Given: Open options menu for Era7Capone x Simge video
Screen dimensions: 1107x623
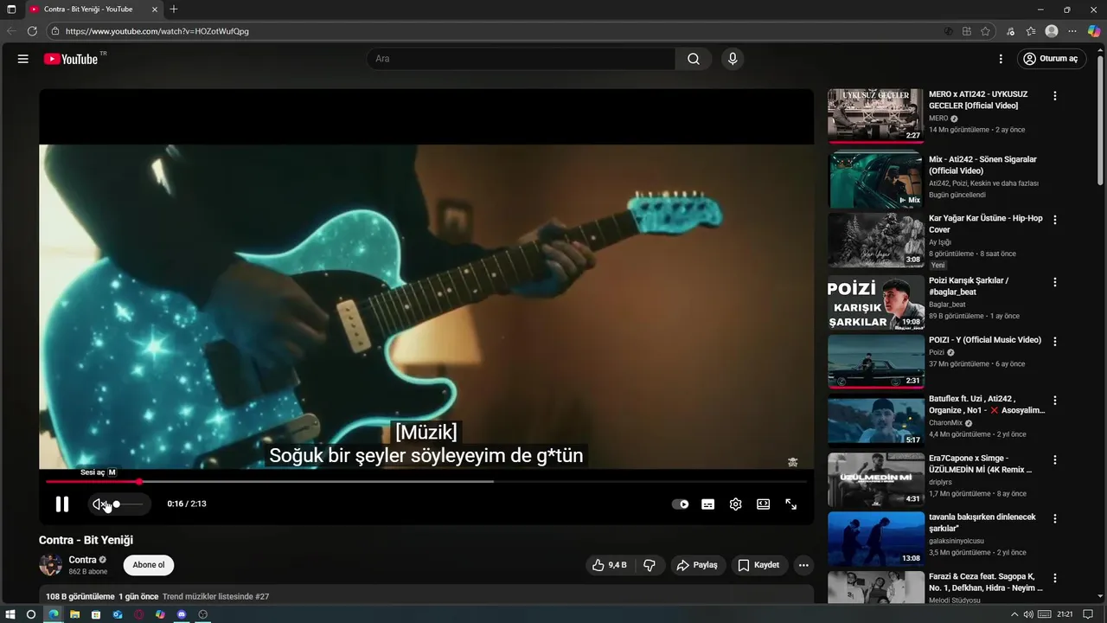Looking at the screenshot, I should tap(1054, 459).
